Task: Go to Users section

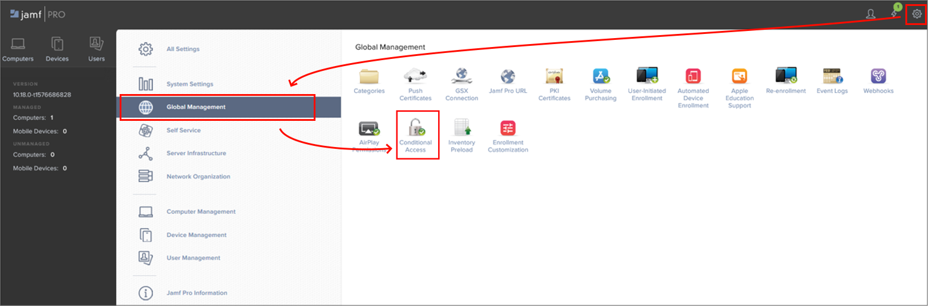Action: coord(96,49)
